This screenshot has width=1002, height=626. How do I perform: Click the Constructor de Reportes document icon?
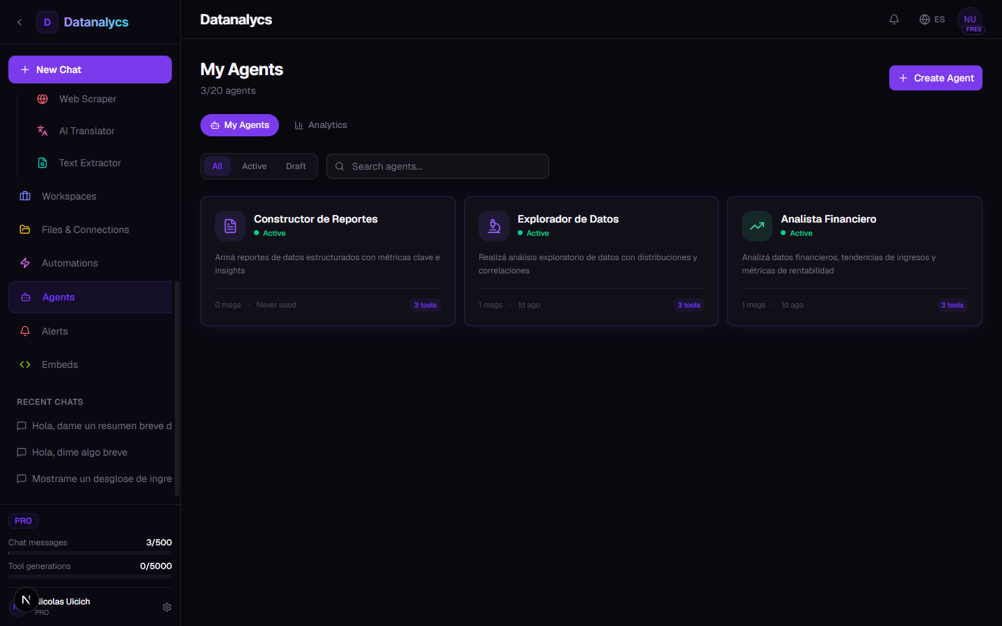(230, 226)
